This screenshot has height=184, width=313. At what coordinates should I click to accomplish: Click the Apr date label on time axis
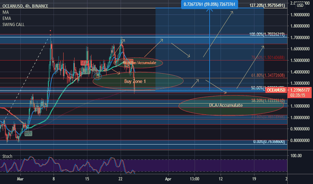(x=168, y=179)
